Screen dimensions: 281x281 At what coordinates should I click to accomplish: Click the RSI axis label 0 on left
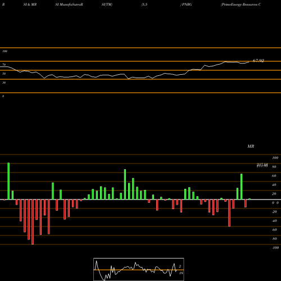(3, 96)
